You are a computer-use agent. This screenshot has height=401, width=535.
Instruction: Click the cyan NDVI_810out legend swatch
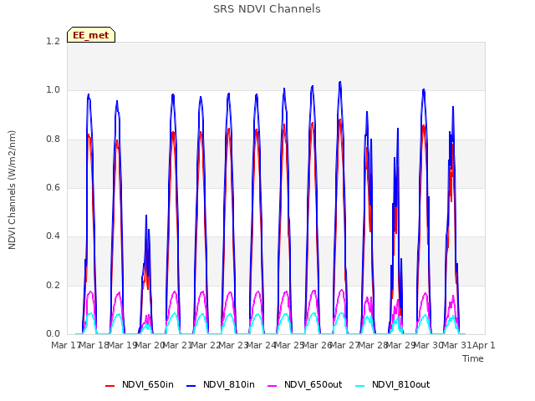[359, 386]
